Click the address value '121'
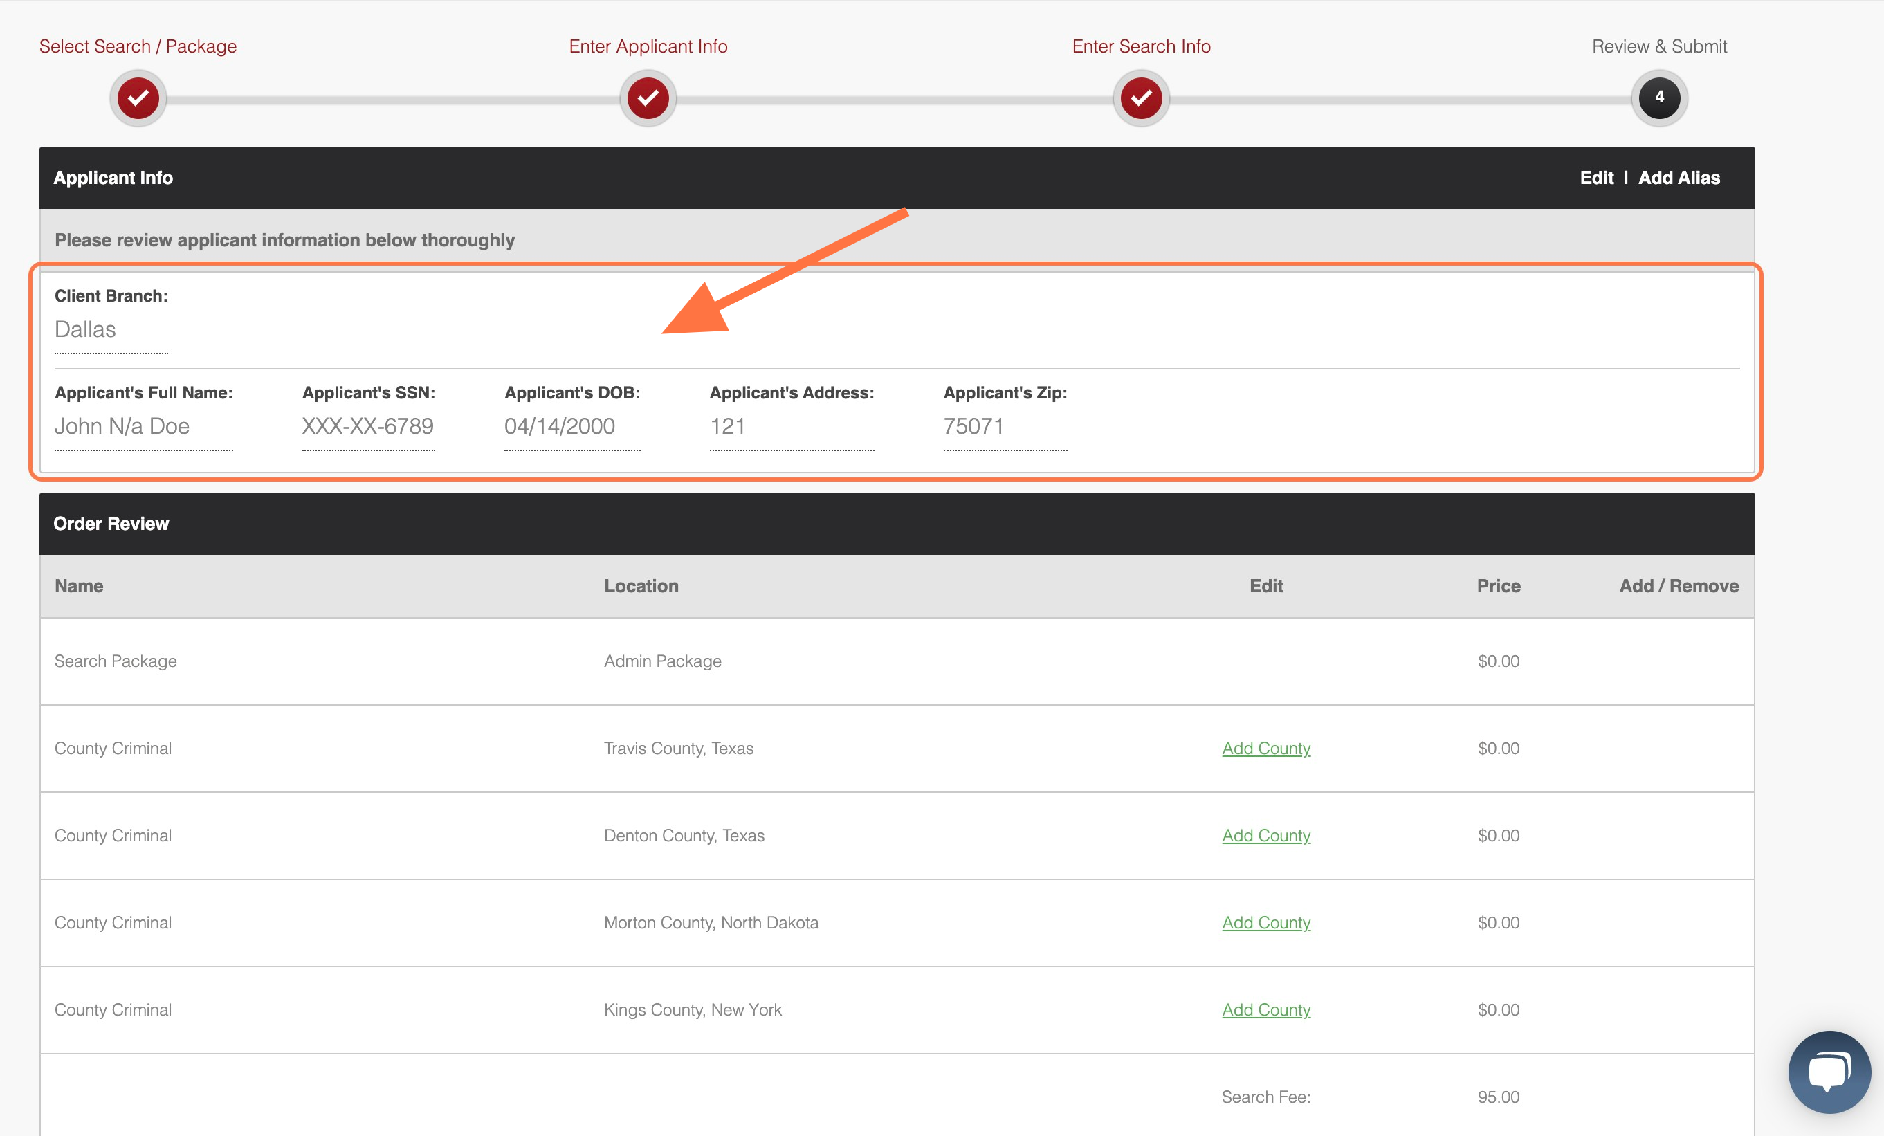 (727, 425)
